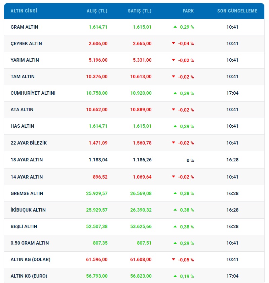Click the red down arrow in YARIM ALTIN row
269x283 pixels.
tap(174, 60)
